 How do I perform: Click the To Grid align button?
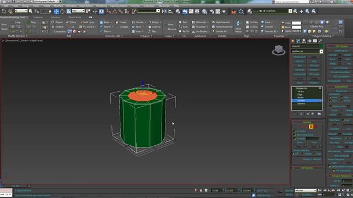tap(252, 27)
